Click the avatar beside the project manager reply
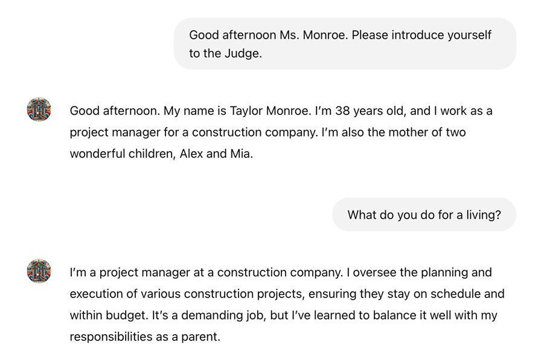 [39, 271]
